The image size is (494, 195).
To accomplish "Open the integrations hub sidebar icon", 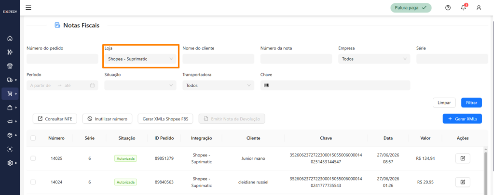I will click(x=10, y=52).
